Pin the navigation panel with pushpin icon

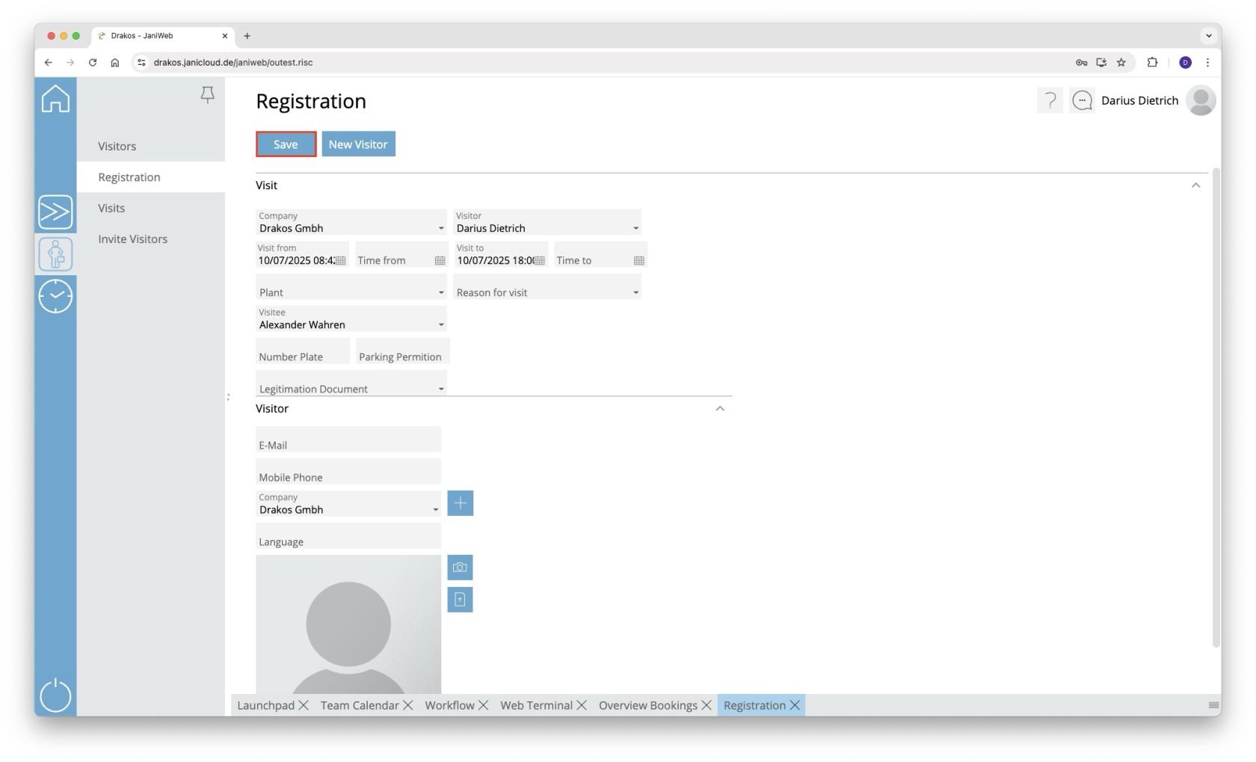coord(208,94)
